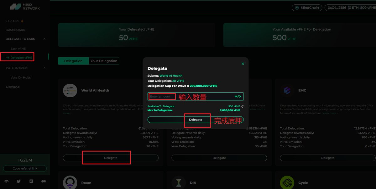Click the Your Available vFHE For Delegation card
This screenshot has height=189, width=376.
click(x=300, y=35)
